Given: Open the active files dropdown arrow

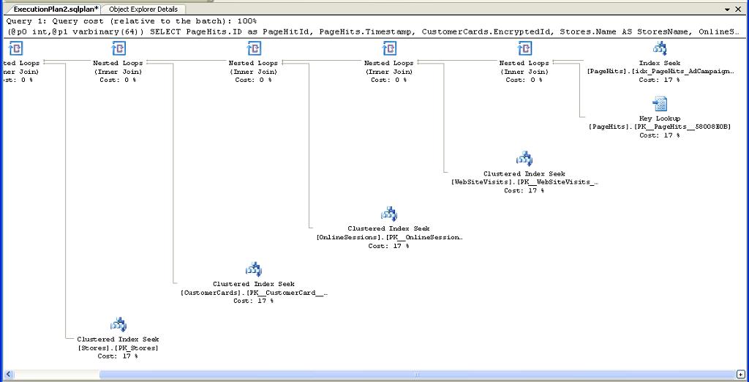Looking at the screenshot, I should click(x=728, y=10).
